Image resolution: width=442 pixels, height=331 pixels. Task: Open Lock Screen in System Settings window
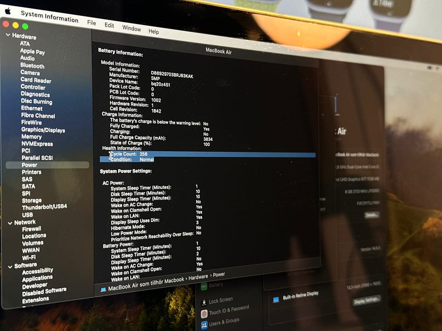217,301
